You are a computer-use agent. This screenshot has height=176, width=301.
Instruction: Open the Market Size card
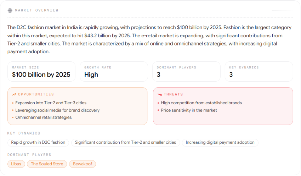pyautogui.click(x=41, y=72)
